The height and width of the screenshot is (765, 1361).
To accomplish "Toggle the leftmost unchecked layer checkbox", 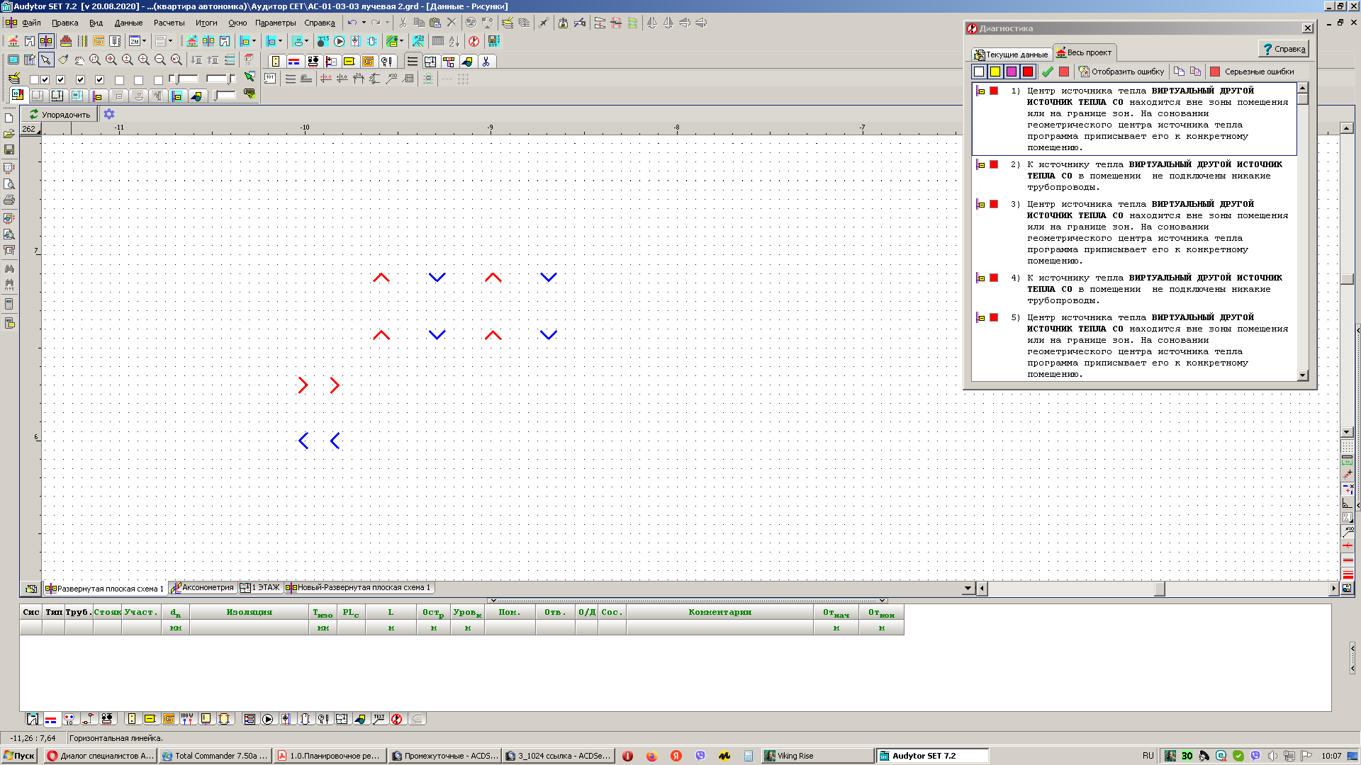I will 34,79.
